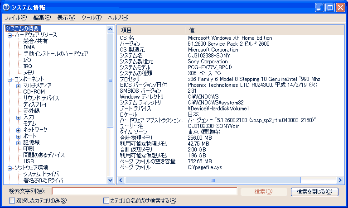This screenshot has height=208, width=348.
Task: Expand the ネットワーク node
Action: coord(19,130)
